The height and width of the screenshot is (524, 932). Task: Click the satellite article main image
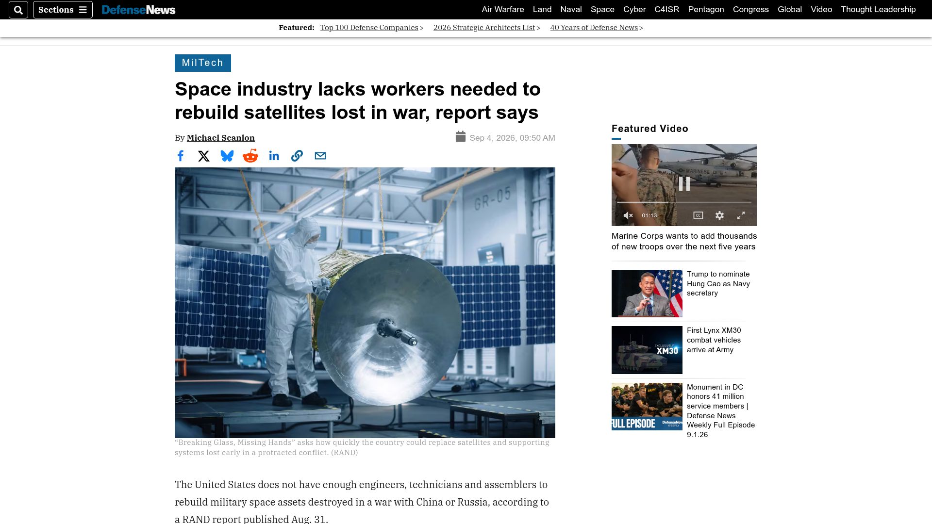coord(365,303)
